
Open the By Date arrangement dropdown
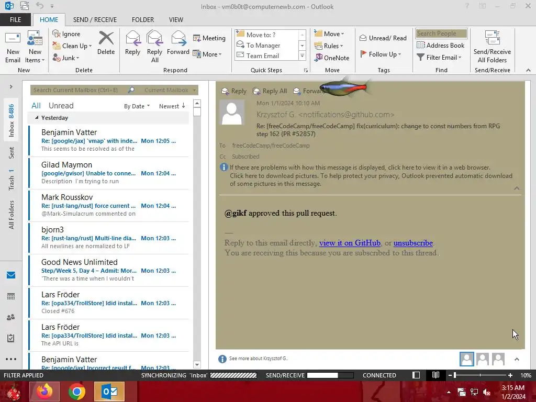click(x=137, y=106)
